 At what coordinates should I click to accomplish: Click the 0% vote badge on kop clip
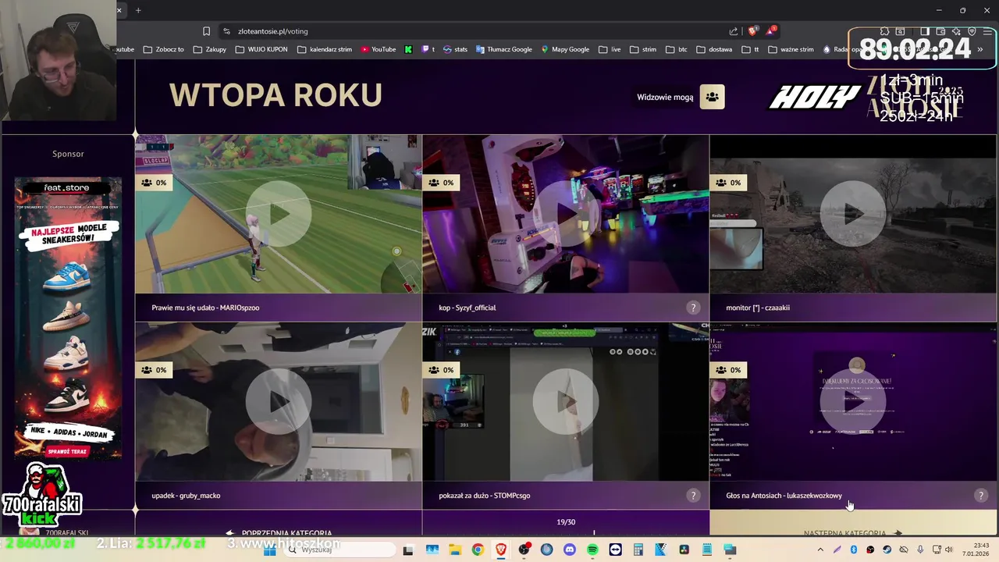tap(440, 183)
